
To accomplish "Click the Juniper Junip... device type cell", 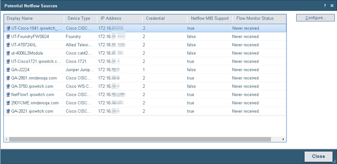I will [x=80, y=70].
